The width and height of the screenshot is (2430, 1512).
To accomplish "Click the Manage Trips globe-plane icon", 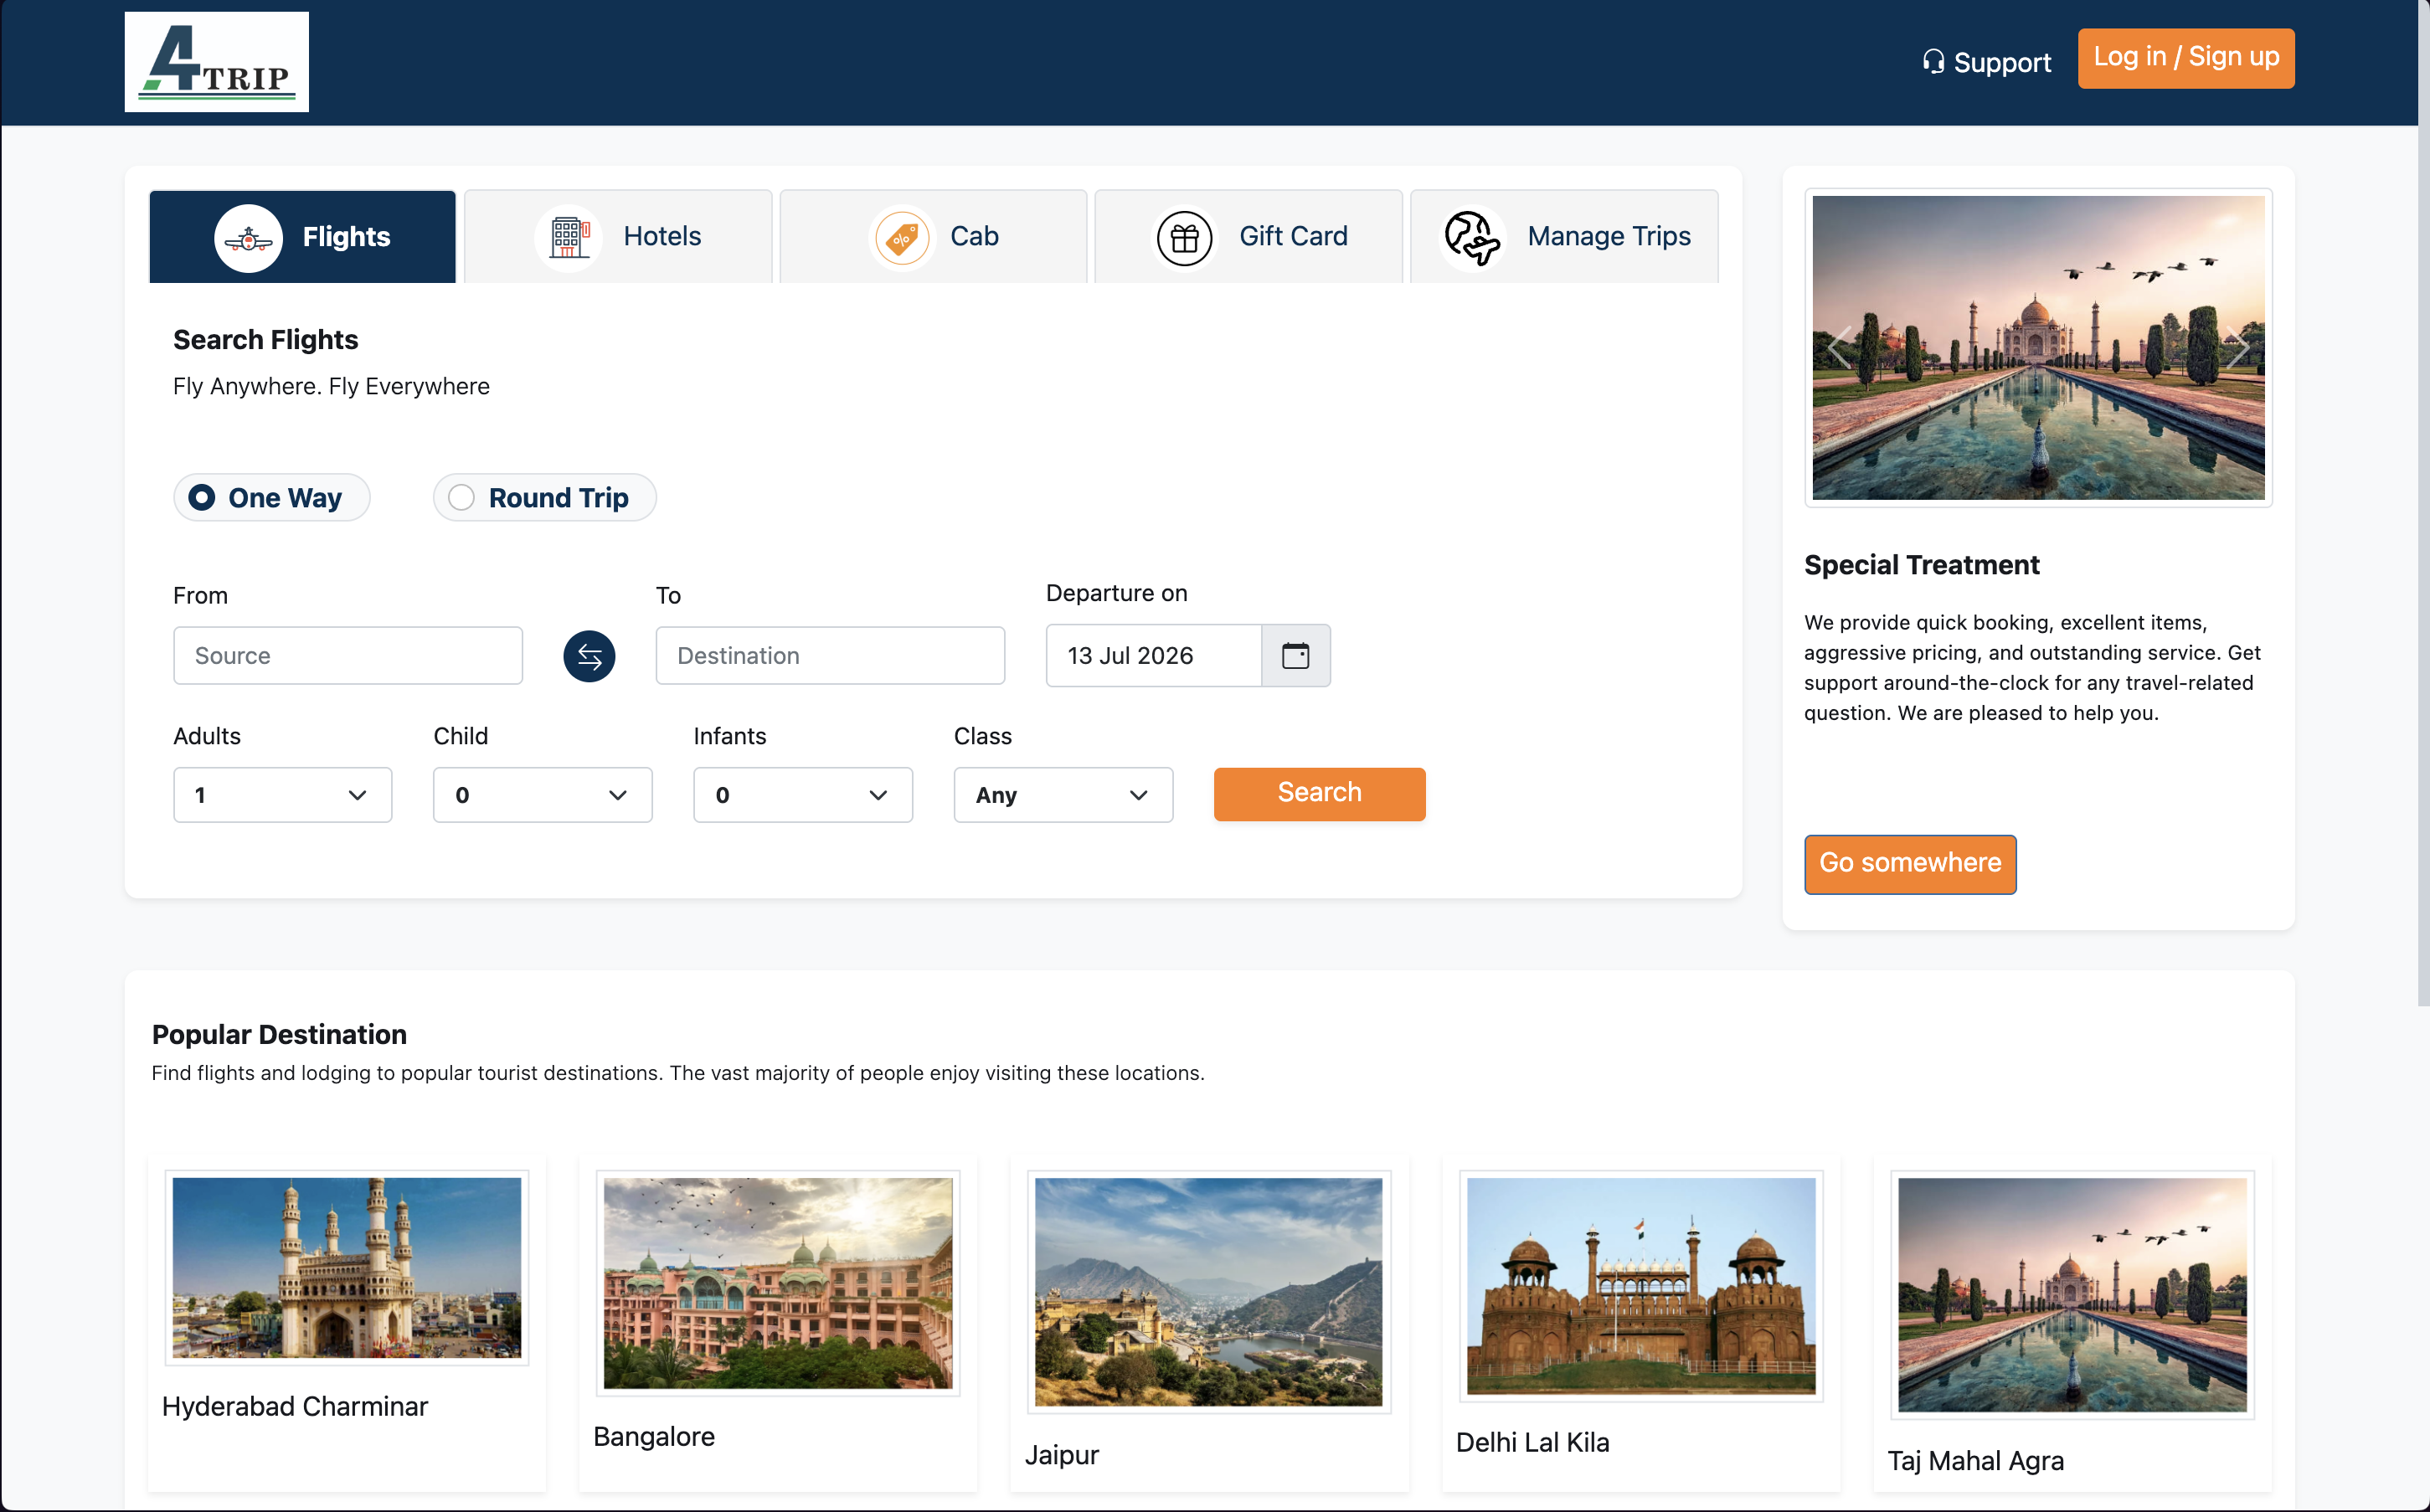I will [x=1472, y=238].
